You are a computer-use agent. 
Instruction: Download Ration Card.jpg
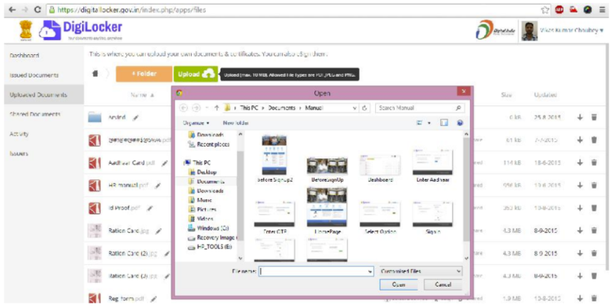580,230
